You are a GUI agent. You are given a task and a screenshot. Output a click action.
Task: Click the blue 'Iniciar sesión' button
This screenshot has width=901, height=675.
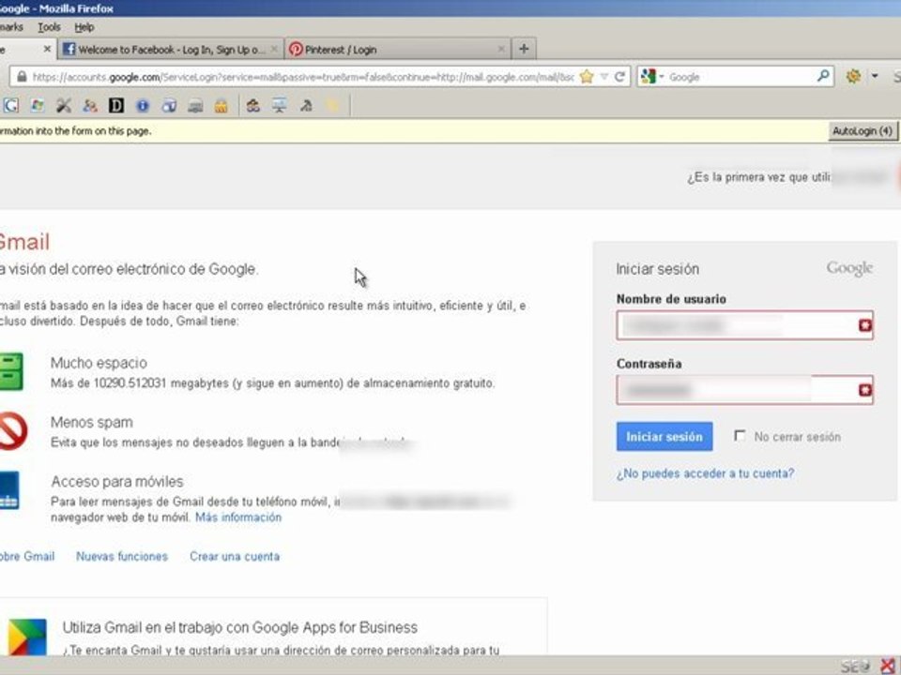[664, 437]
